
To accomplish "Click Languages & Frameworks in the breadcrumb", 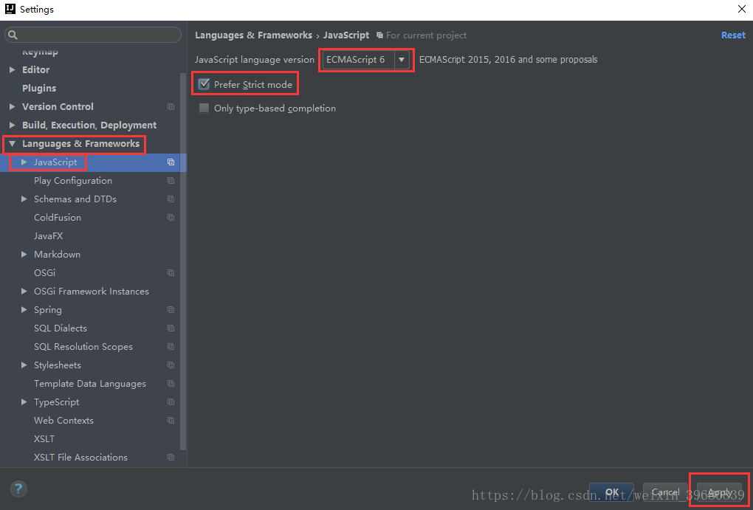I will click(x=253, y=35).
